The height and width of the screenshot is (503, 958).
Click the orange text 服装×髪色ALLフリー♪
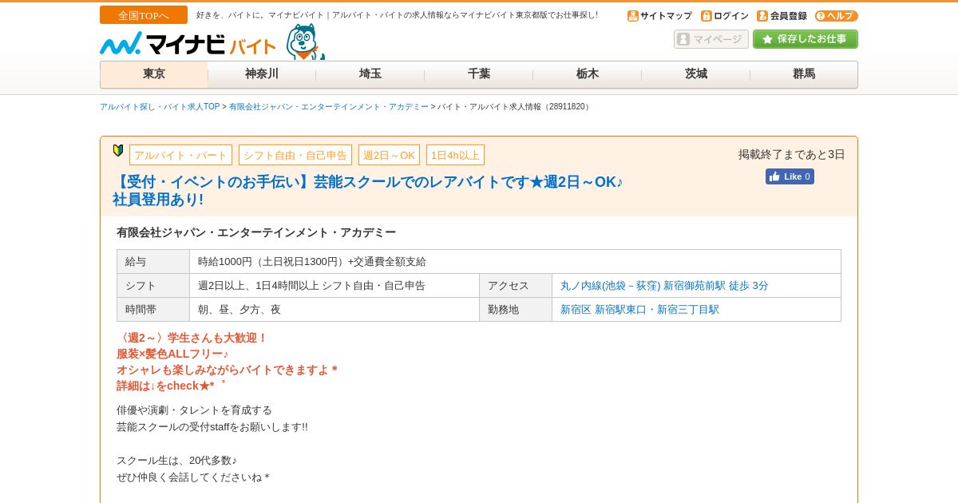(x=172, y=354)
